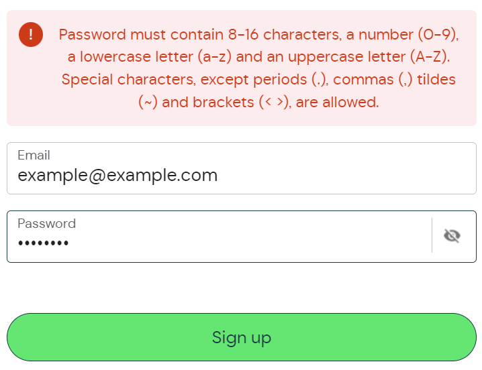Click the "Sign up" text label
Screen dimensions: 482x370
click(241, 337)
